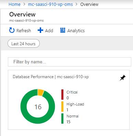This screenshot has height=136, width=133.
Task: Click the Add label in toolbar
Action: (49, 30)
